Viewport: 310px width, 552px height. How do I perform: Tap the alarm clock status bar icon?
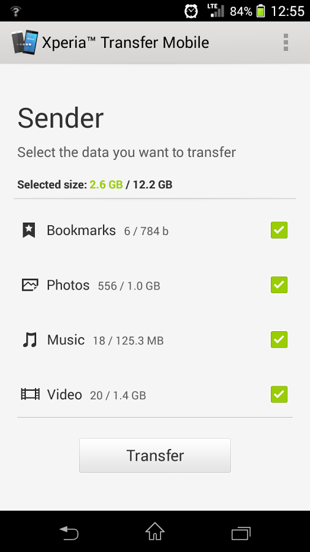[x=191, y=11]
